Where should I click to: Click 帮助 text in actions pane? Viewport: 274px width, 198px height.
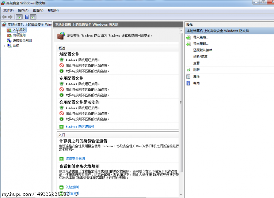(196, 83)
